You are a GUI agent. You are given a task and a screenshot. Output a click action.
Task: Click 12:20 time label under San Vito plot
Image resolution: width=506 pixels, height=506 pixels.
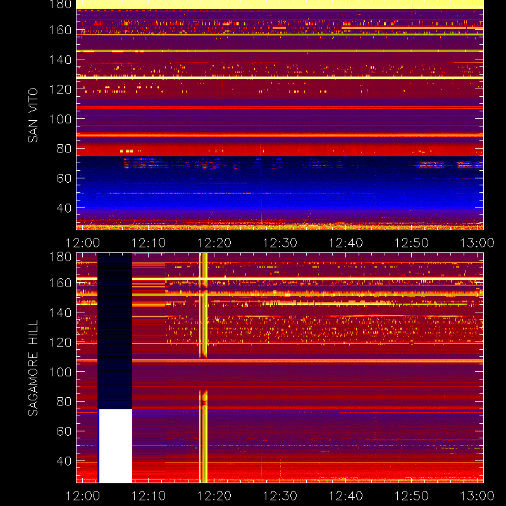(214, 243)
